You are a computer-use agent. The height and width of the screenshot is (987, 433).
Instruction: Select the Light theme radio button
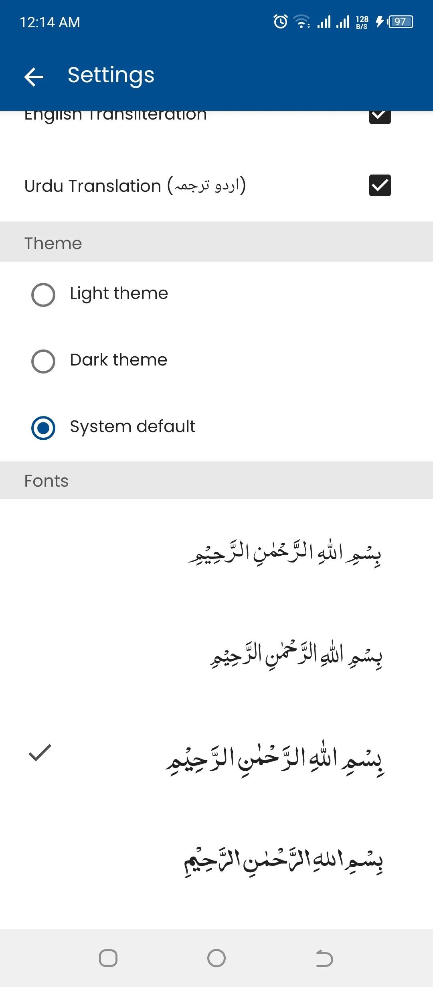43,294
